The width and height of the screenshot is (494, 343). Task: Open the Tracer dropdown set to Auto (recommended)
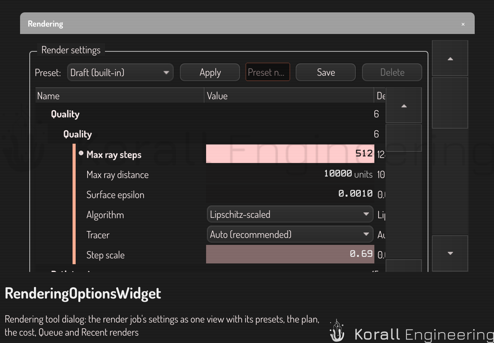(x=290, y=234)
